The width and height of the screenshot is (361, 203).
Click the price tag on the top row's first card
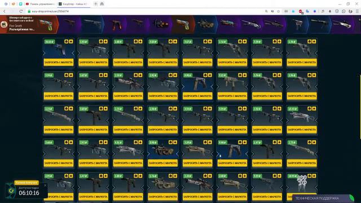(x=49, y=42)
